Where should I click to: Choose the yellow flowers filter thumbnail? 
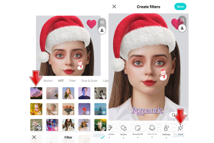(36, 109)
